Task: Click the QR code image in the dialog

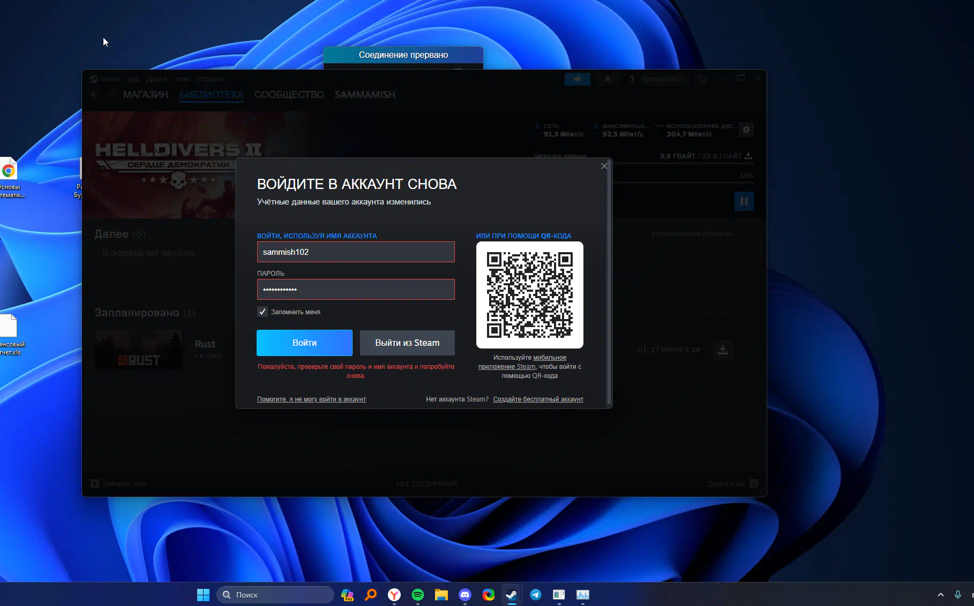Action: (x=530, y=295)
